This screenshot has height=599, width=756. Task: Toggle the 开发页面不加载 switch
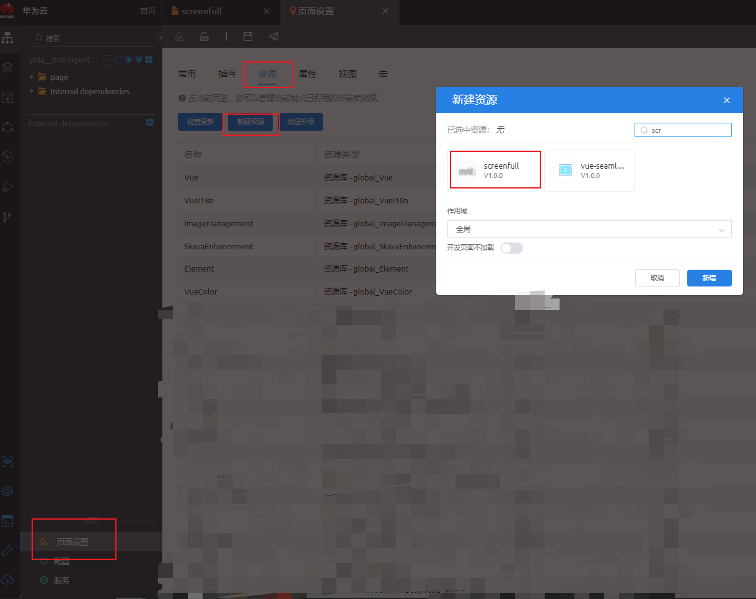pos(512,248)
